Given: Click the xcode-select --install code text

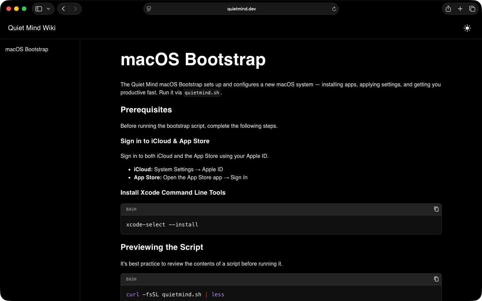Looking at the screenshot, I should pyautogui.click(x=162, y=225).
